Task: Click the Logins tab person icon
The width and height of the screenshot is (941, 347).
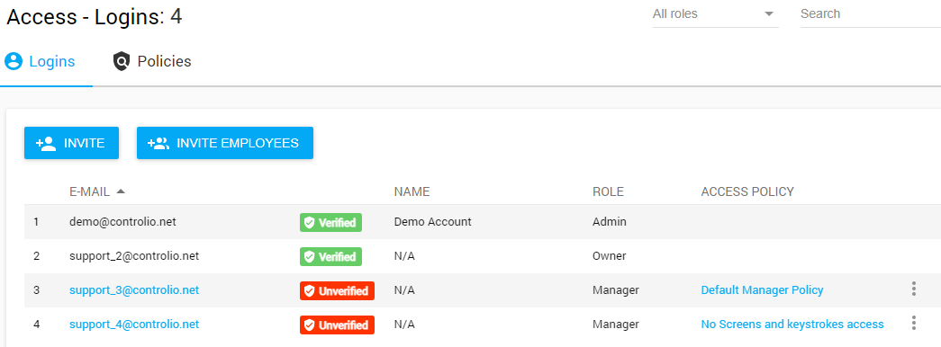Action: coord(14,61)
